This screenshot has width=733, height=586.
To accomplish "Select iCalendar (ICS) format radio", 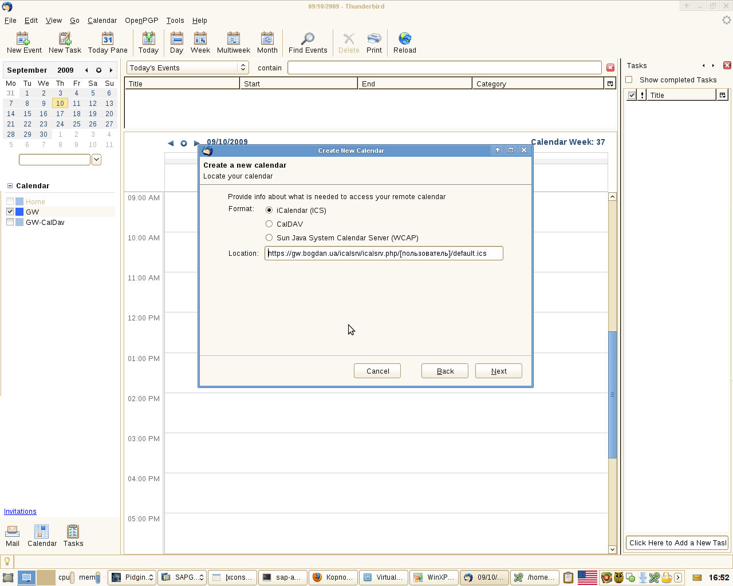I will tap(269, 210).
